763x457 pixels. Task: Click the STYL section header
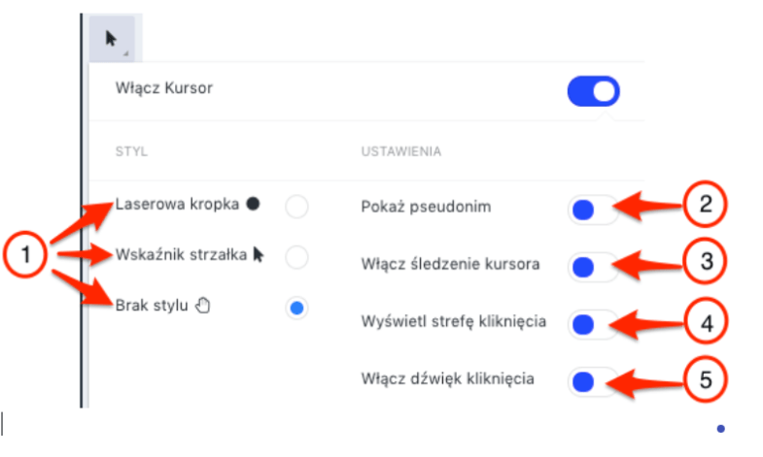[x=129, y=152]
